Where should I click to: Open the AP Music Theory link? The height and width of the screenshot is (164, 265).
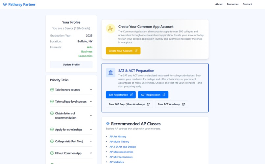[x=119, y=142]
